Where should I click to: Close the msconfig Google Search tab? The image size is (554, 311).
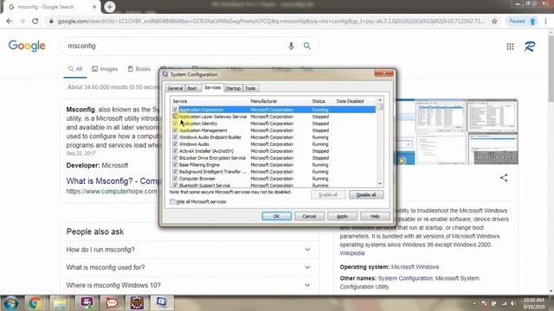tap(94, 7)
